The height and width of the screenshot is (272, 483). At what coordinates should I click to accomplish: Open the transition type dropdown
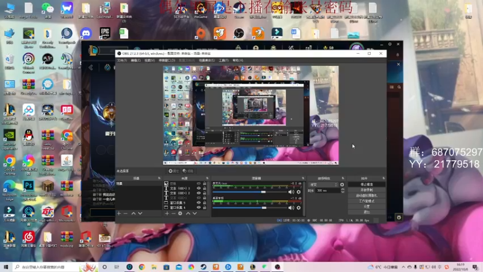coord(324,185)
